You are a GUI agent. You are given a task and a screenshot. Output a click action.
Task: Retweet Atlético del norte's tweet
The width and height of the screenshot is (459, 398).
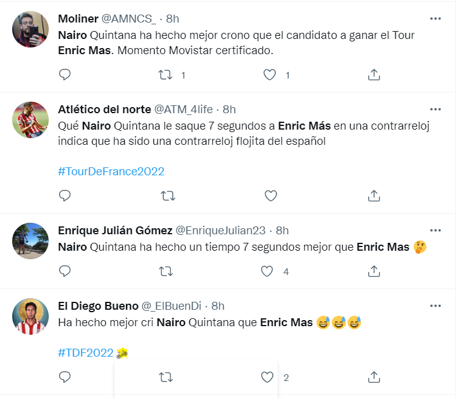pos(166,195)
